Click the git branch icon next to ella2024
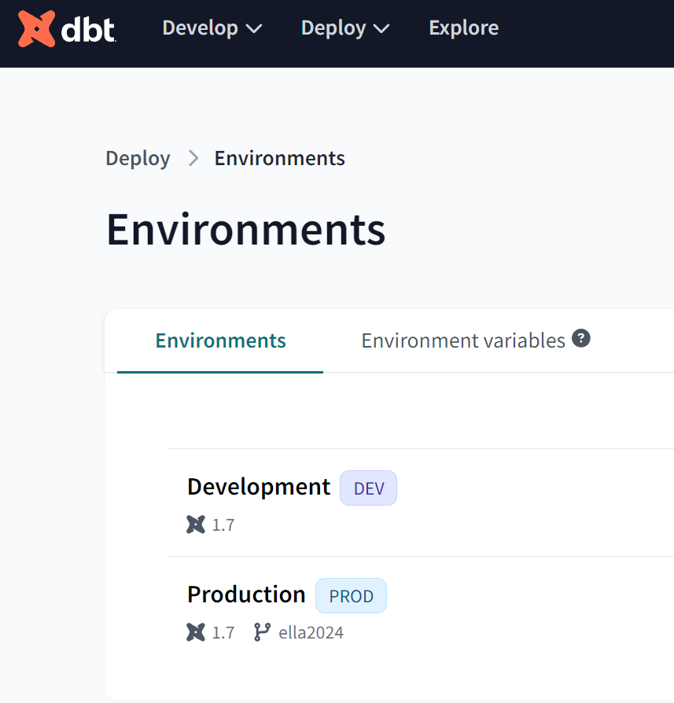The height and width of the screenshot is (703, 674). point(262,632)
